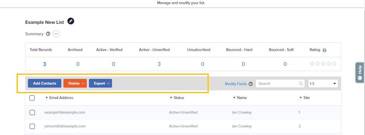Click the pencil icon to rename list

click(71, 21)
